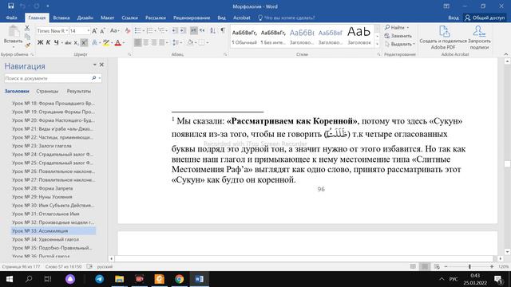Open the numbered list dropdown arrow
This screenshot has height=287, width=511.
coord(156,31)
